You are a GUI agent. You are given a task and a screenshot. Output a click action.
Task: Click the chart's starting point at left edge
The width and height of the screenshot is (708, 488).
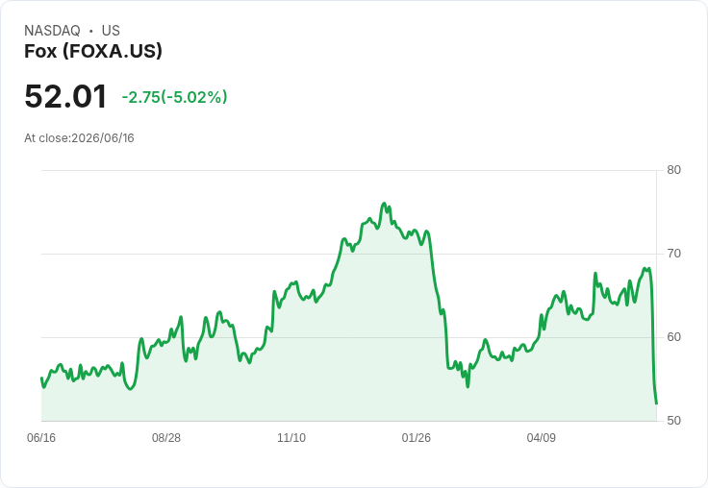pos(41,378)
